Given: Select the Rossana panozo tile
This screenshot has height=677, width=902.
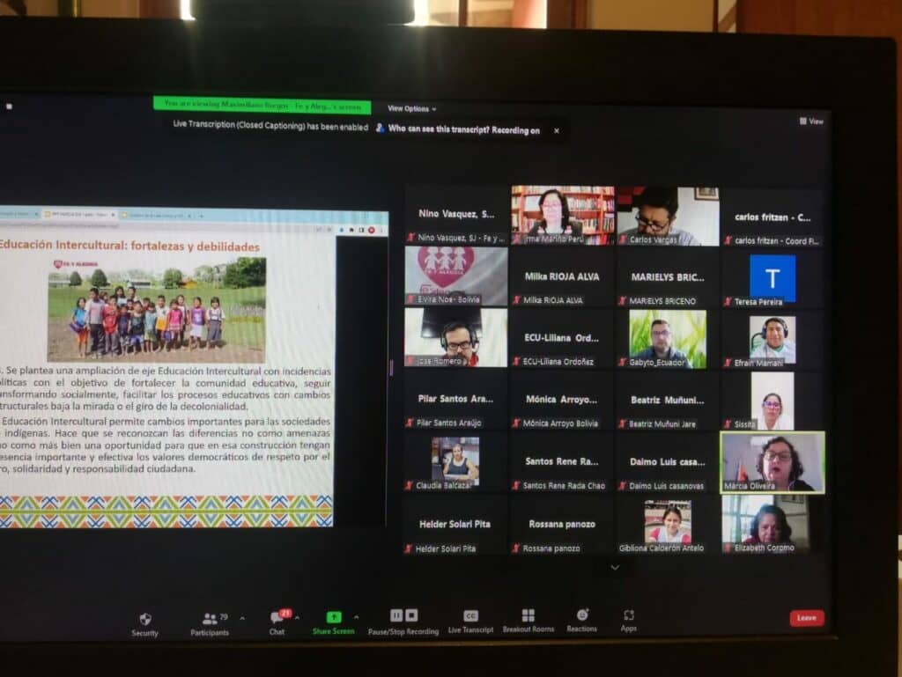Looking at the screenshot, I should click(x=562, y=526).
